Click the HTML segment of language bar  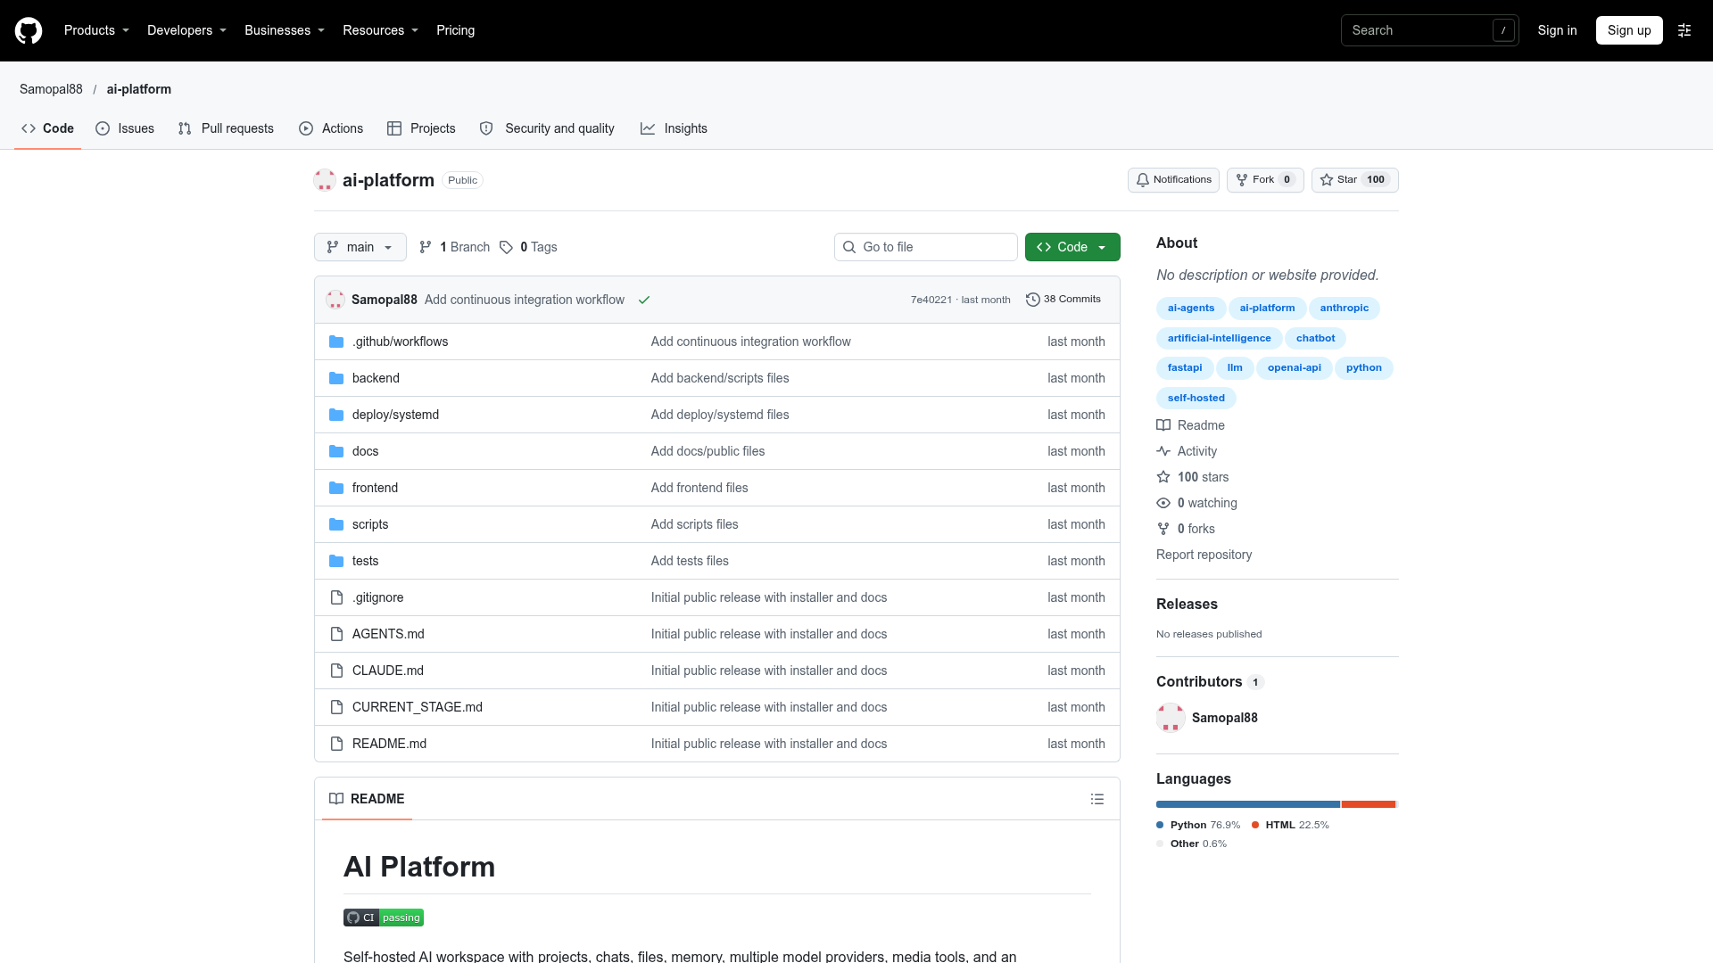1369,804
